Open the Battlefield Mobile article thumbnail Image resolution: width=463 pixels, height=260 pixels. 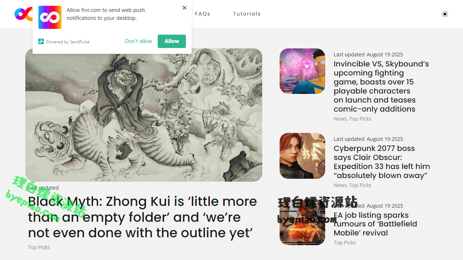click(x=302, y=222)
